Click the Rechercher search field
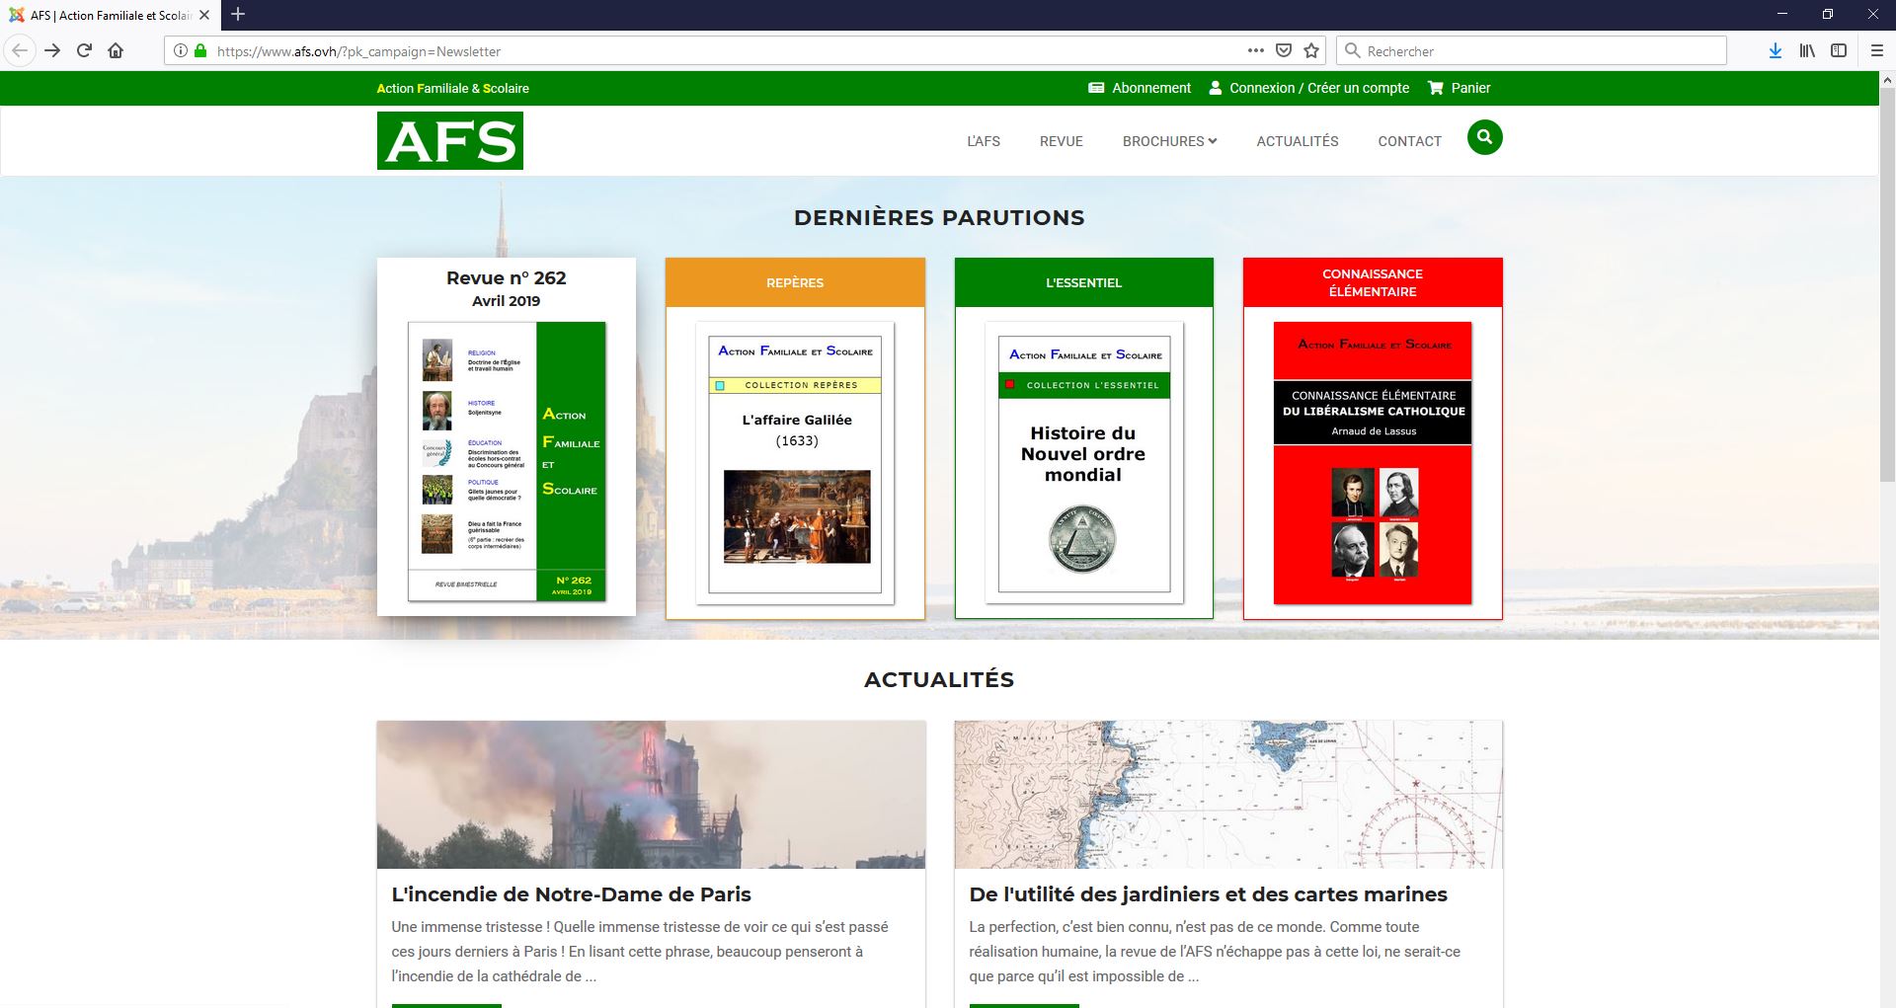The height and width of the screenshot is (1008, 1896). pos(1532,50)
